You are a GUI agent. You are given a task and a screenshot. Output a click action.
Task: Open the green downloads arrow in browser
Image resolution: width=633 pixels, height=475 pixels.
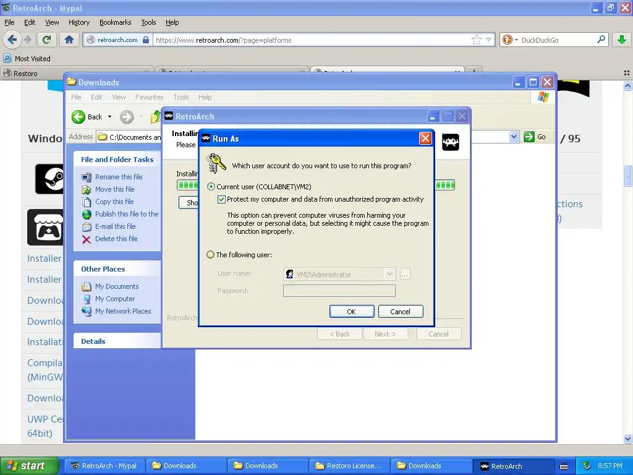pyautogui.click(x=622, y=40)
